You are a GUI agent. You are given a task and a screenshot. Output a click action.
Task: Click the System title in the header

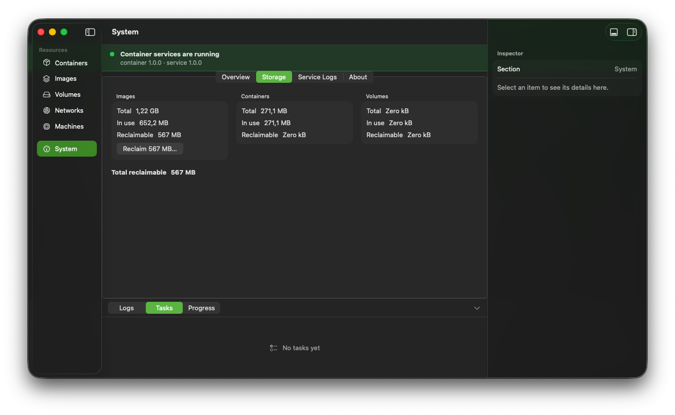point(125,32)
